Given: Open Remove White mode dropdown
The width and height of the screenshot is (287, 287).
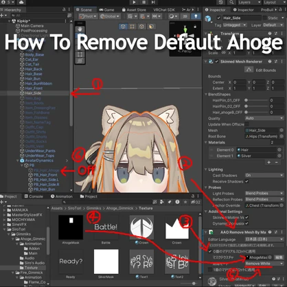Looking at the screenshot, I should coord(264,264).
